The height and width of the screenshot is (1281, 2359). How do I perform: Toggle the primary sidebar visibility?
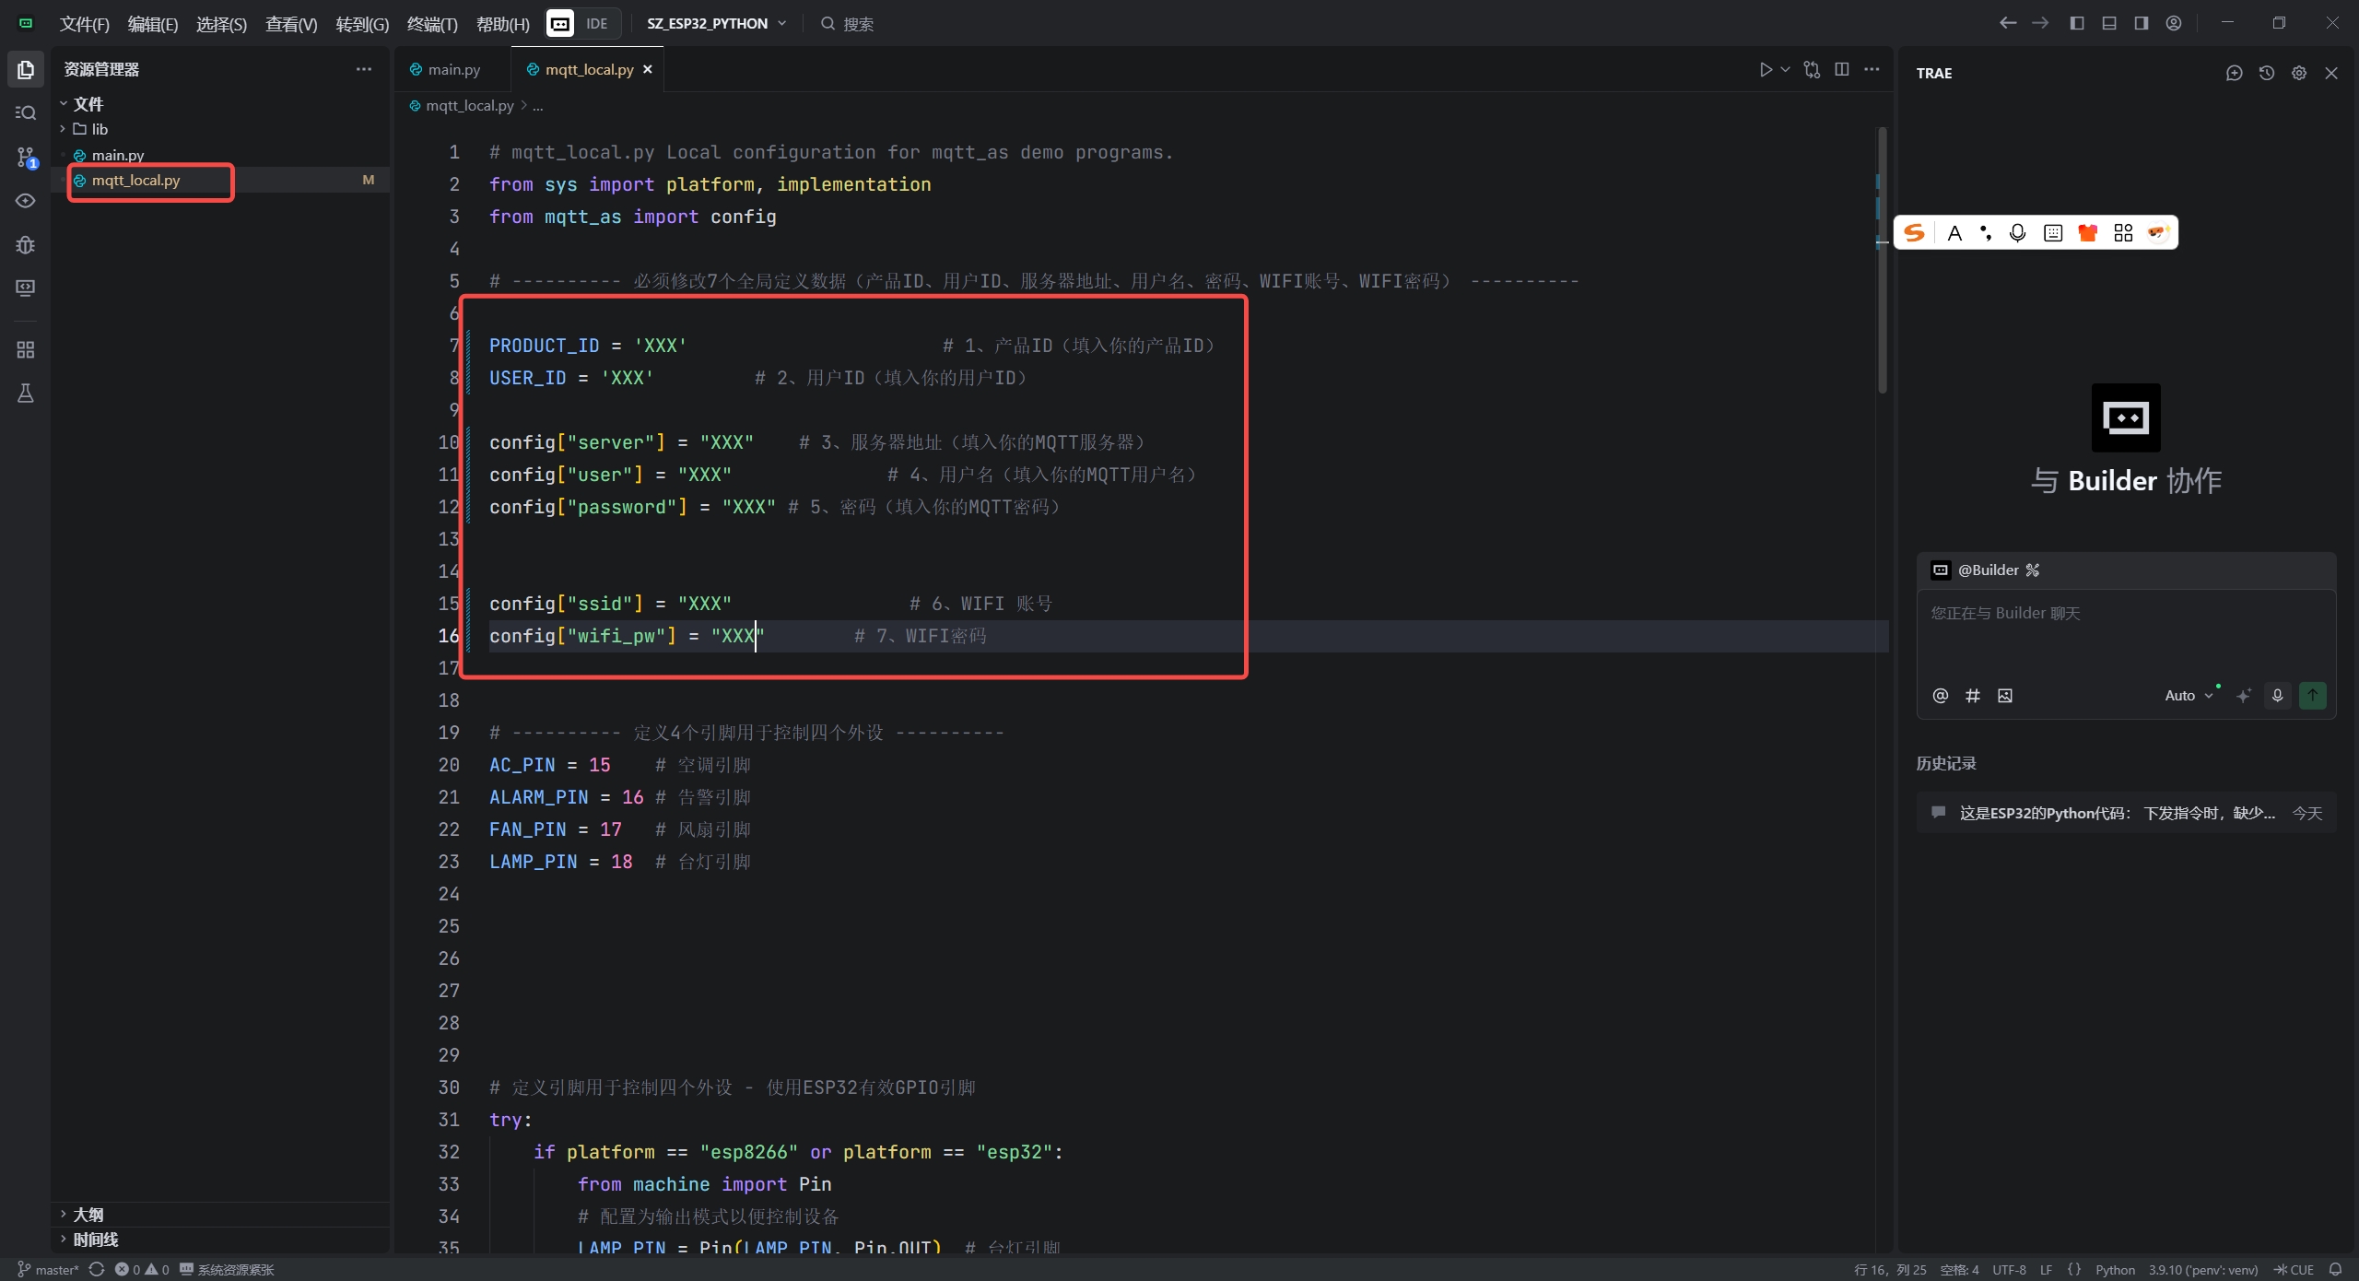[2076, 23]
